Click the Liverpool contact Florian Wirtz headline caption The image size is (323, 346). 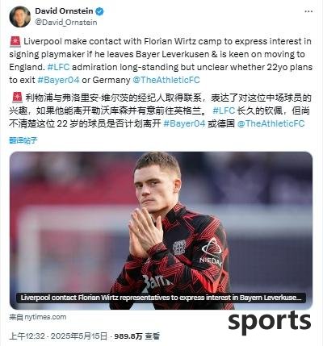pos(161,298)
